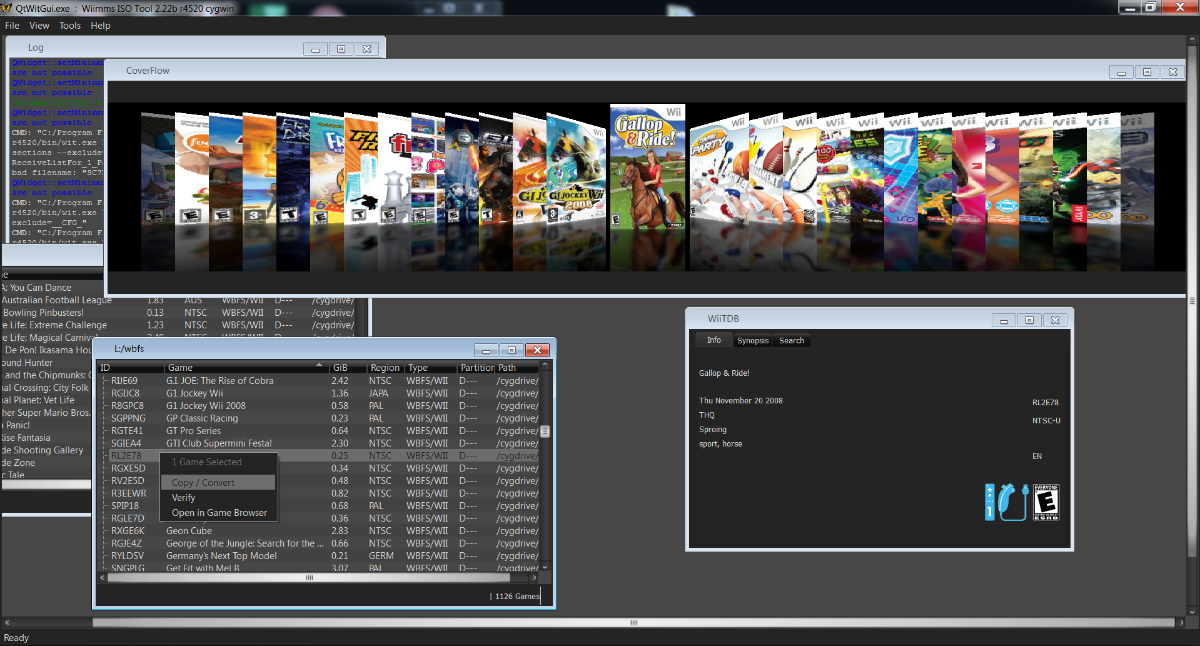Select the Germany's Next Top Model row
Screen dimensions: 1200x646
coord(319,556)
